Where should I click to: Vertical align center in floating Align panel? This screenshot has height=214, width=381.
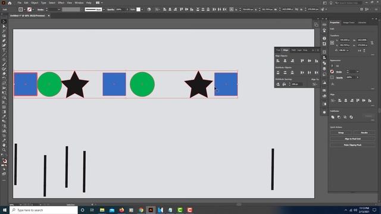click(310, 61)
